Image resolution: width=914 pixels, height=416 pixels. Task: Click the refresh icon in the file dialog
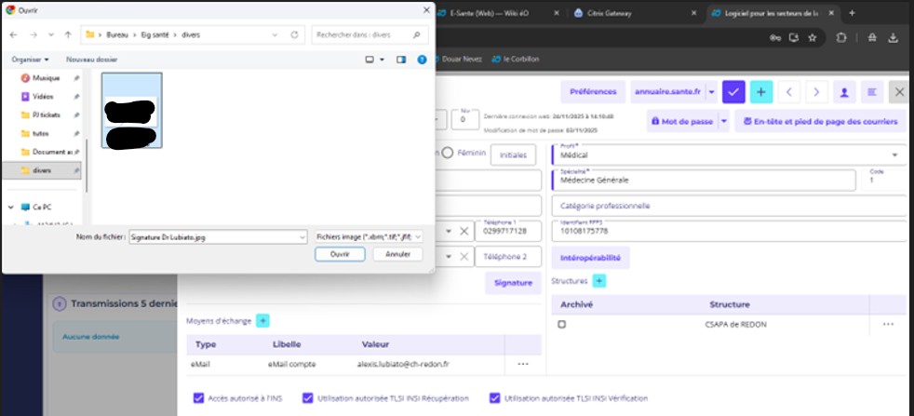[294, 34]
